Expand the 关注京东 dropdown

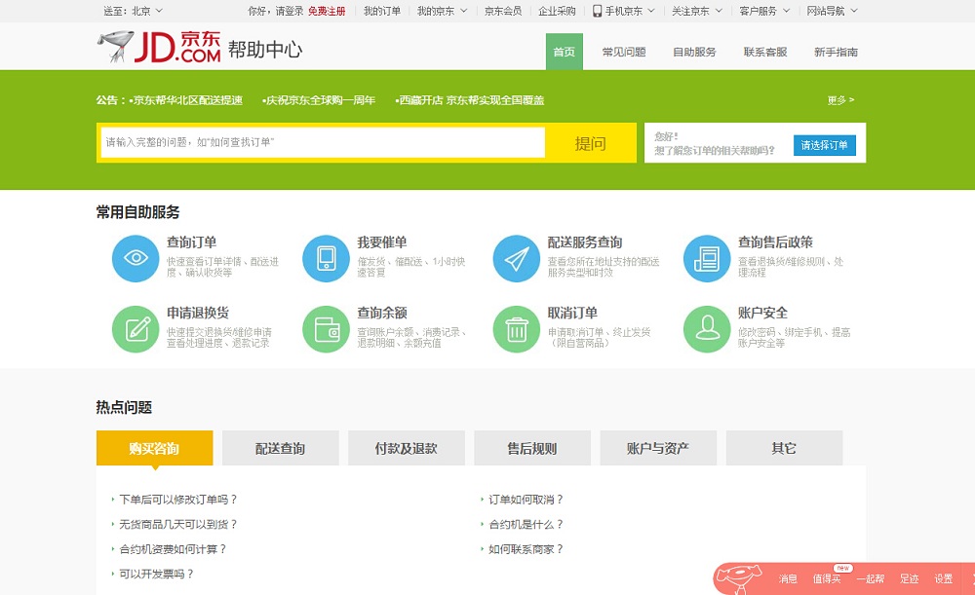[x=697, y=11]
